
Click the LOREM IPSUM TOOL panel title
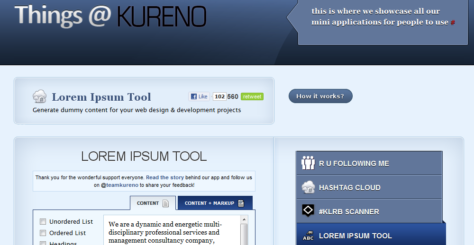[144, 156]
